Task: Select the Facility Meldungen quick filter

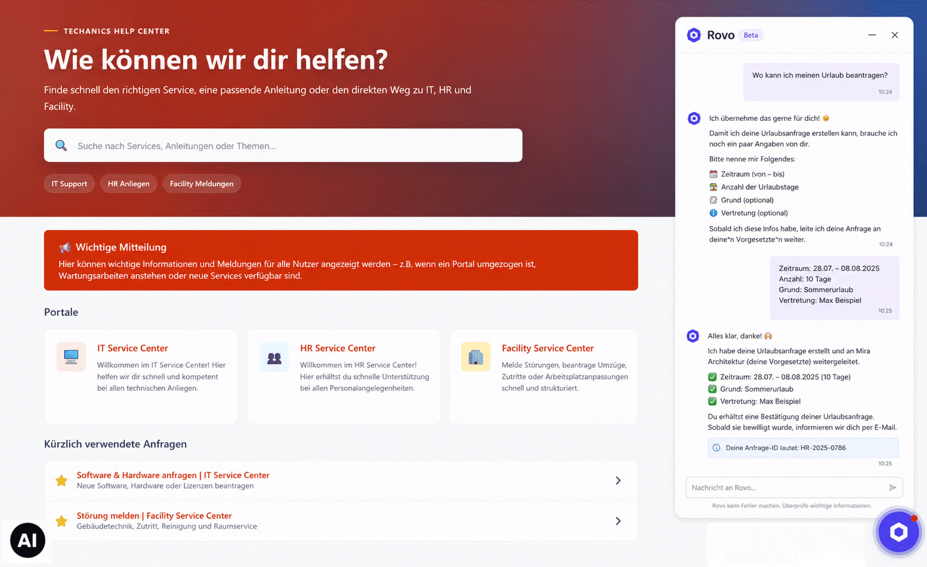Action: [202, 184]
